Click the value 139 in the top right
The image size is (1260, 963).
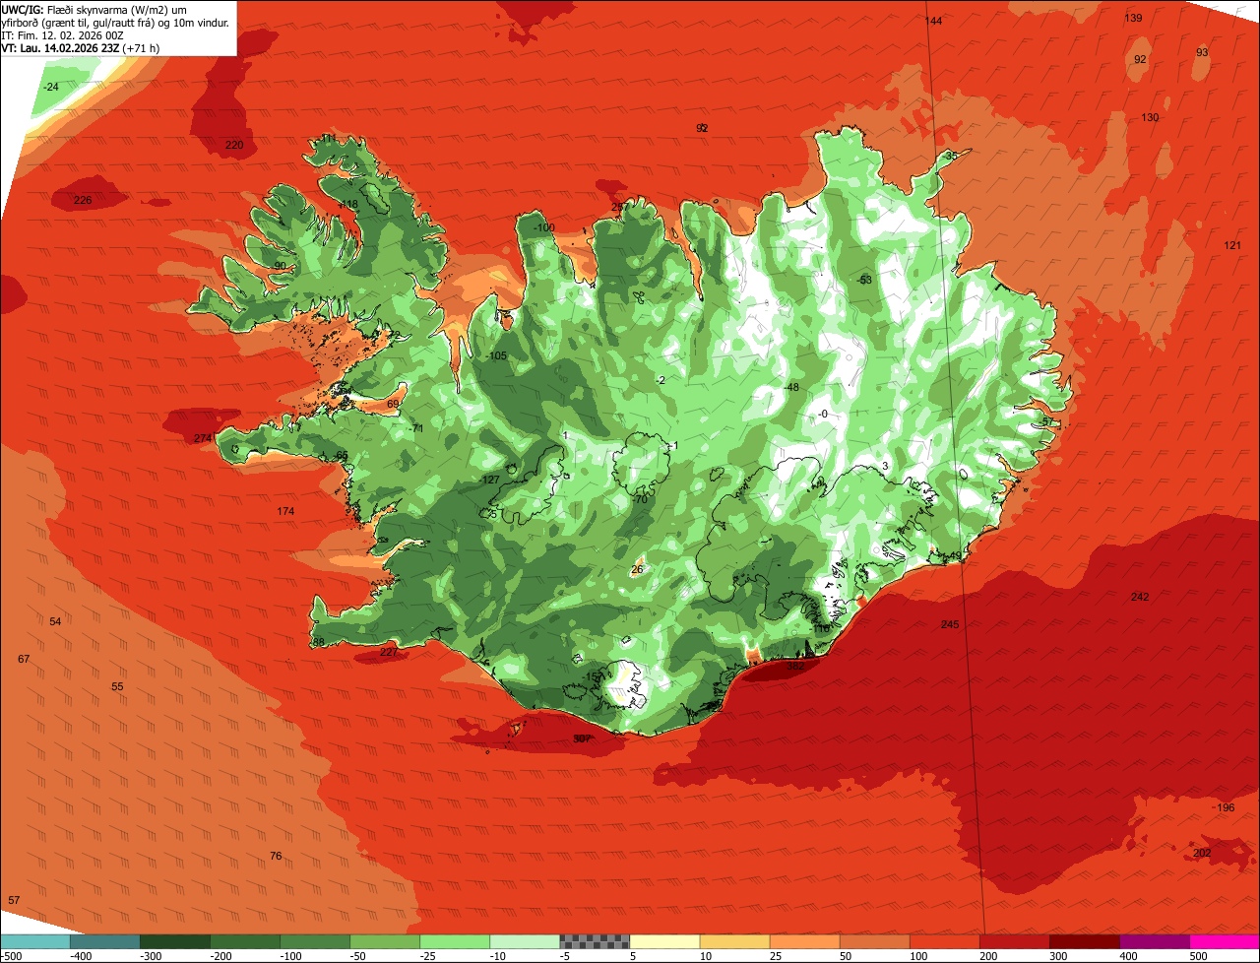pos(1134,18)
